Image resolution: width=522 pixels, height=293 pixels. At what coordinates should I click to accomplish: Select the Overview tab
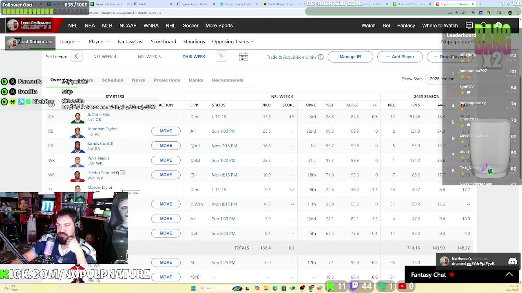(61, 80)
